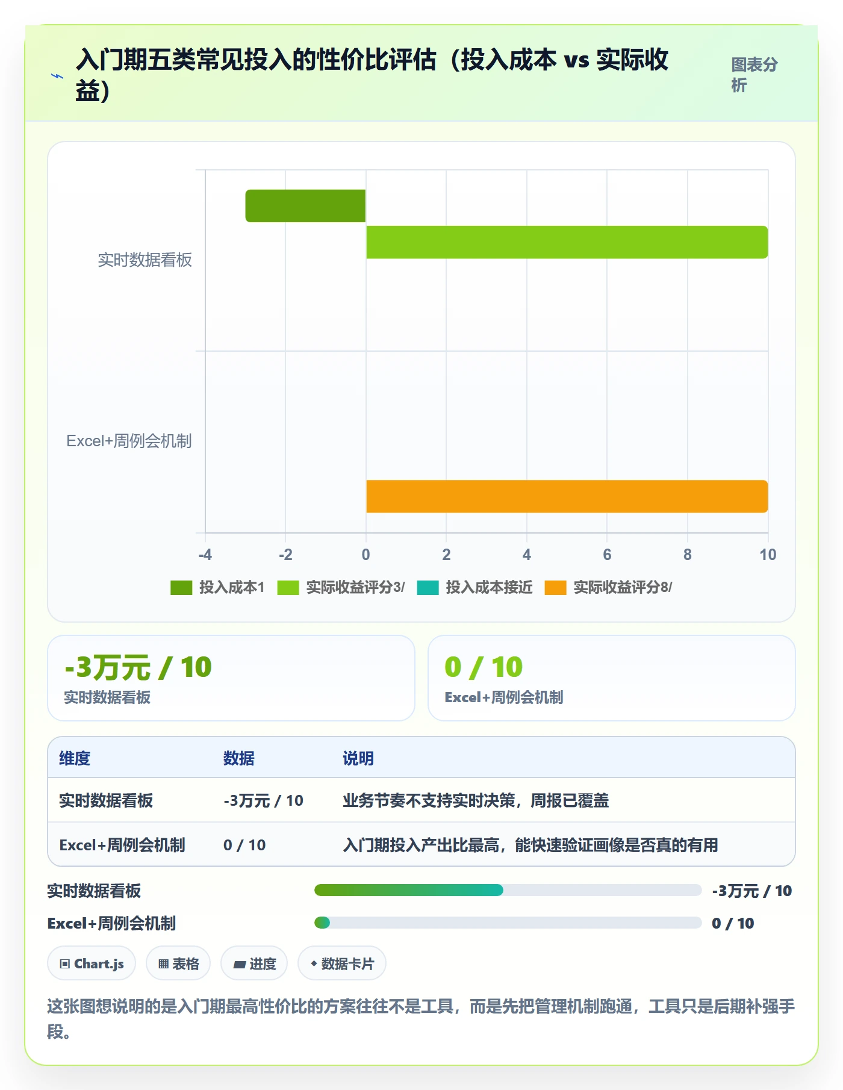The width and height of the screenshot is (843, 1090).
Task: Click the 数据卡片 tag chip
Action: (342, 964)
